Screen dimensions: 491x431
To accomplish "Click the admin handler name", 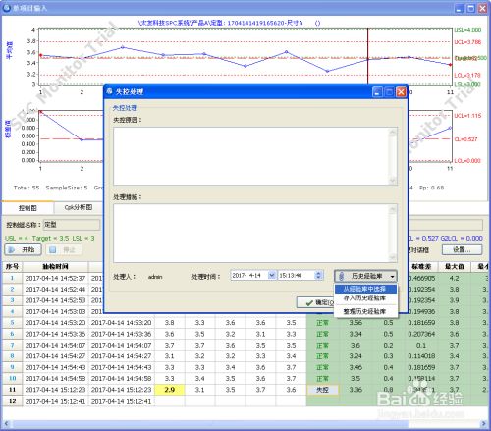I will click(x=155, y=277).
